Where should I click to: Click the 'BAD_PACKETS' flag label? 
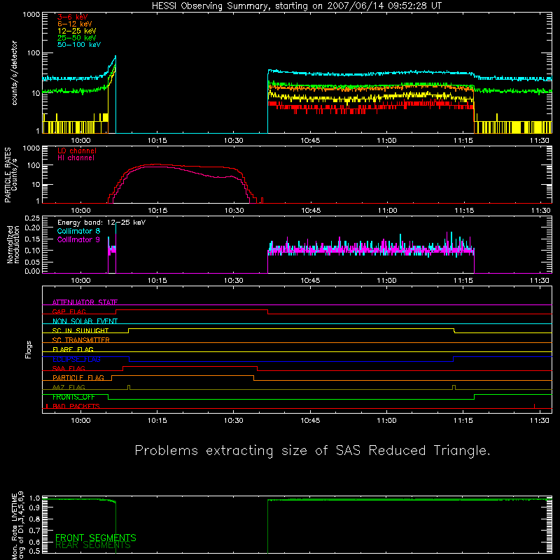coord(76,406)
